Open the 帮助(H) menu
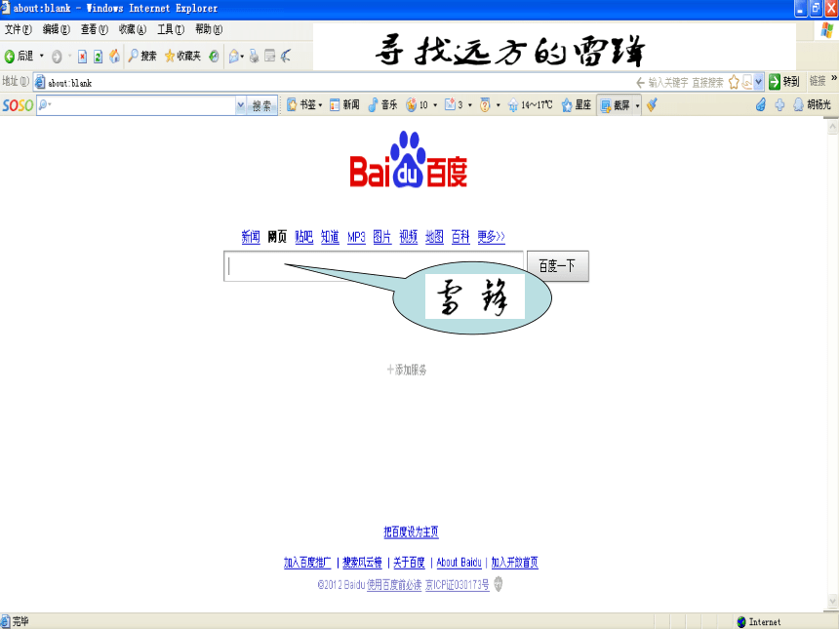 coord(209,29)
